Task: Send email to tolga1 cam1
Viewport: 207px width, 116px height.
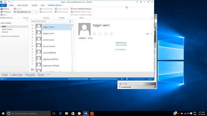Action: pyautogui.click(x=111, y=34)
